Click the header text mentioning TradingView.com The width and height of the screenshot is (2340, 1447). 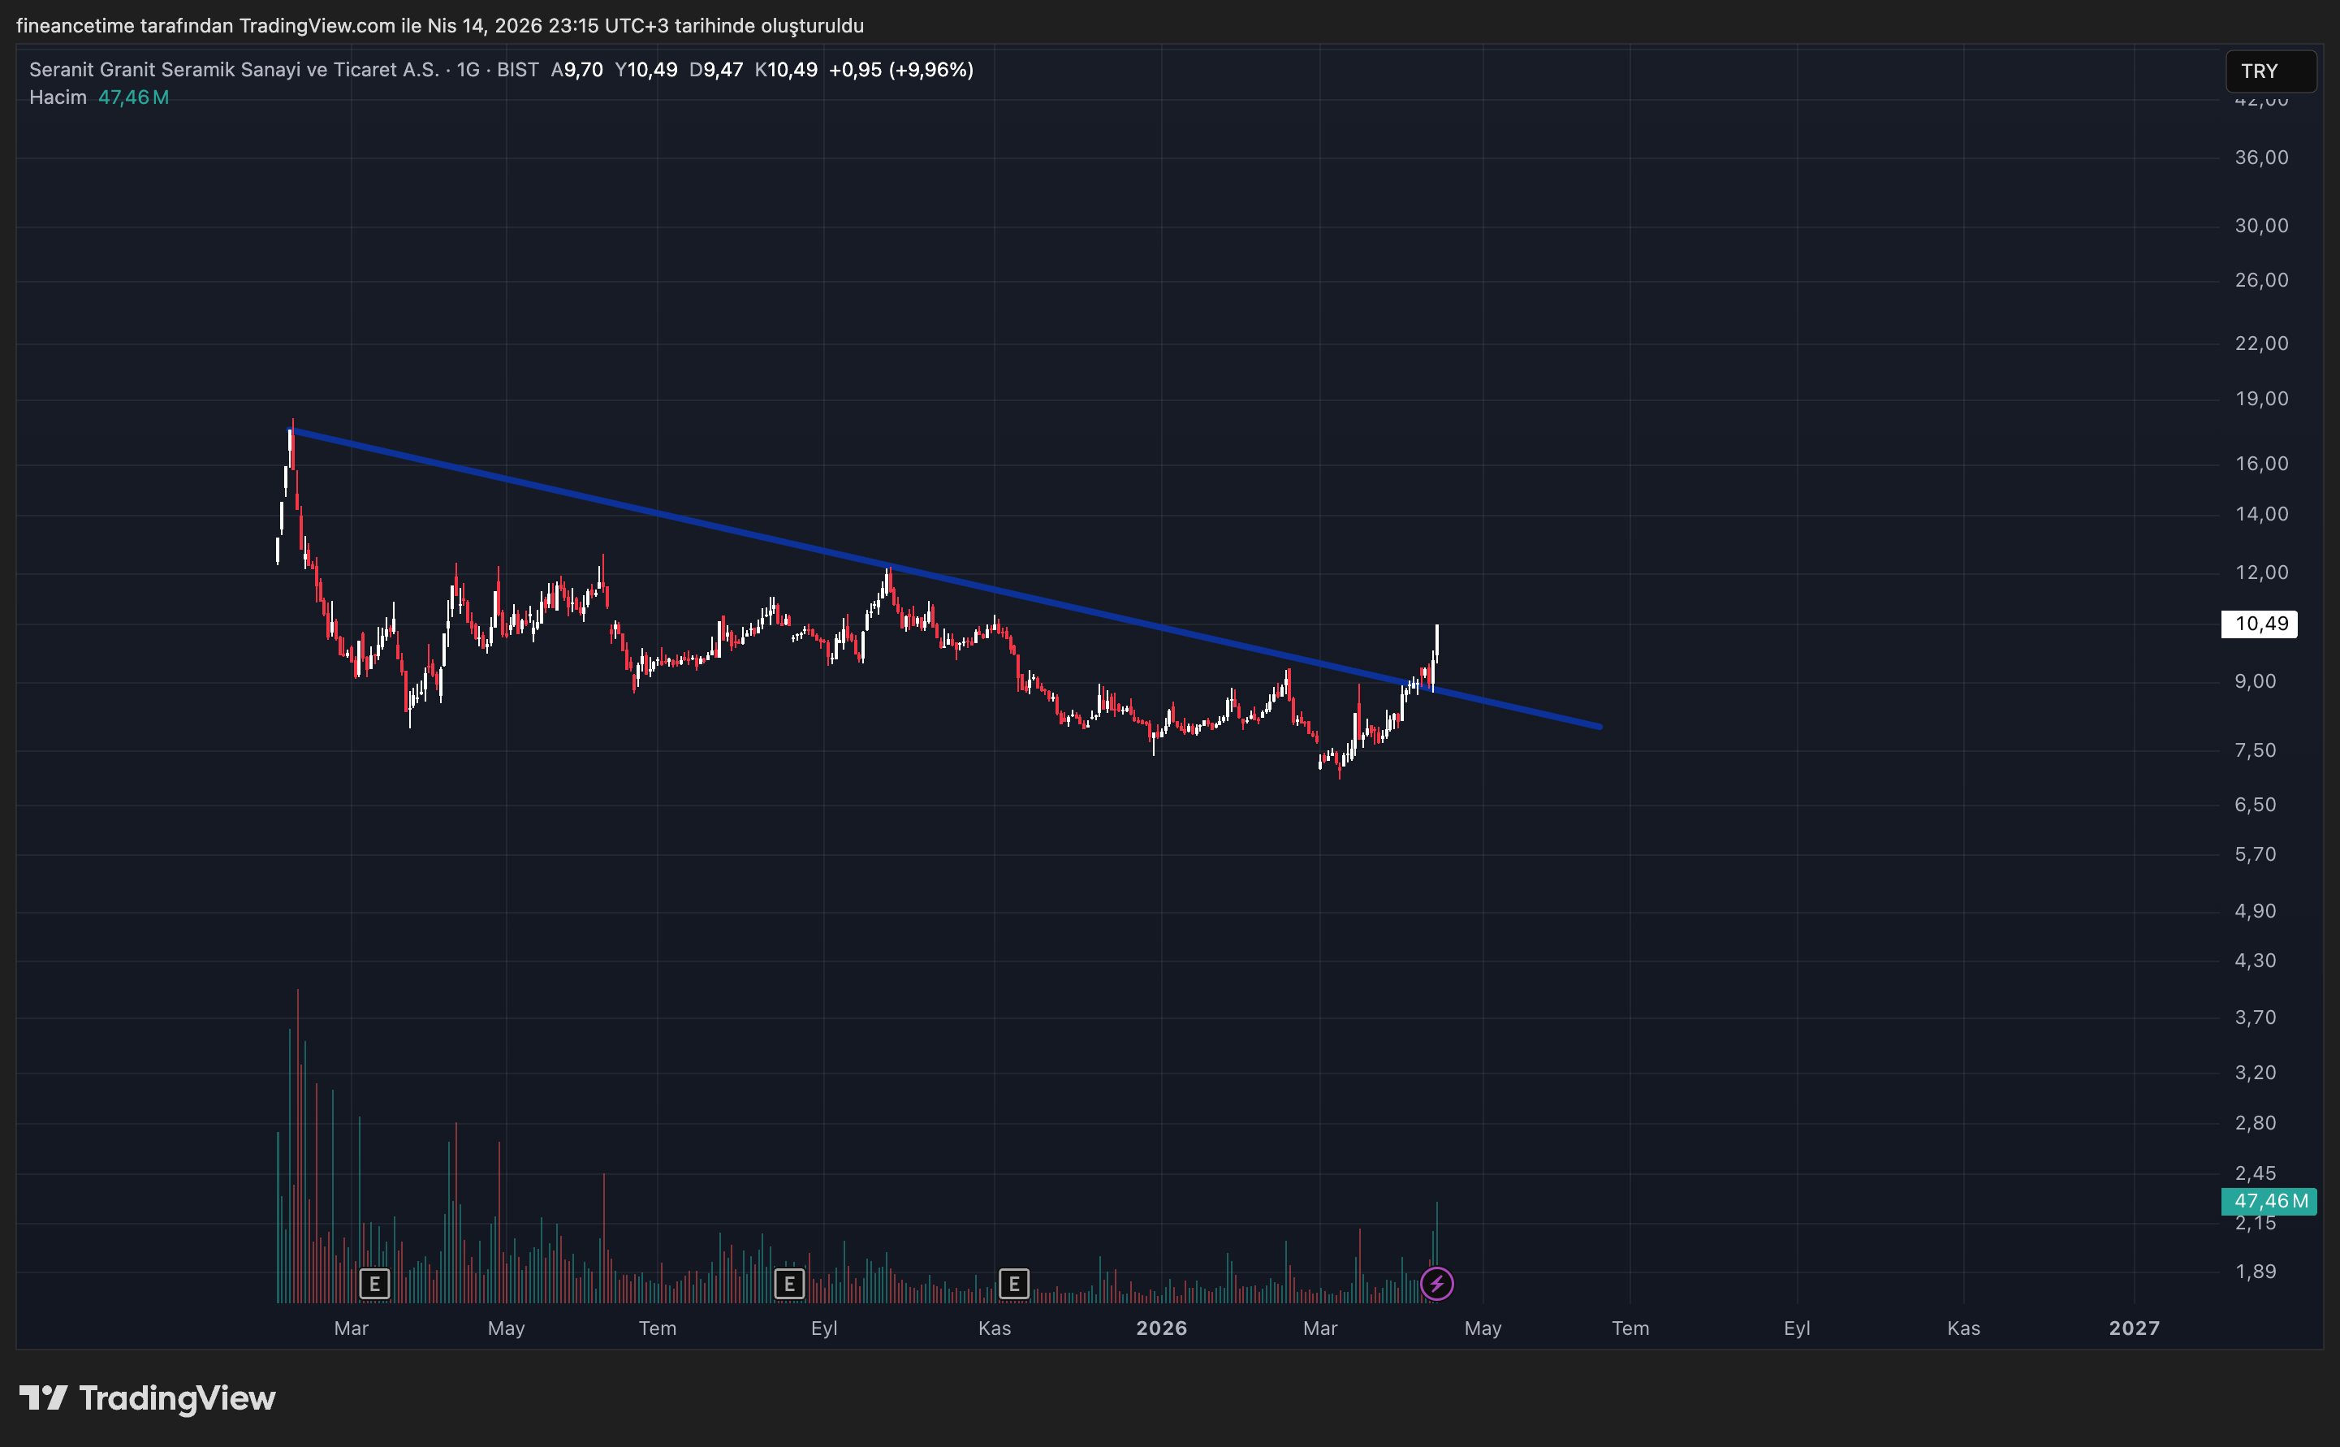click(439, 26)
